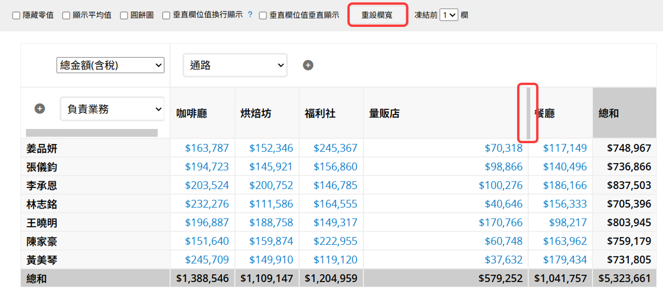
Task: Click the plus icon beside 負責業務 dropdown
Action: tap(40, 109)
